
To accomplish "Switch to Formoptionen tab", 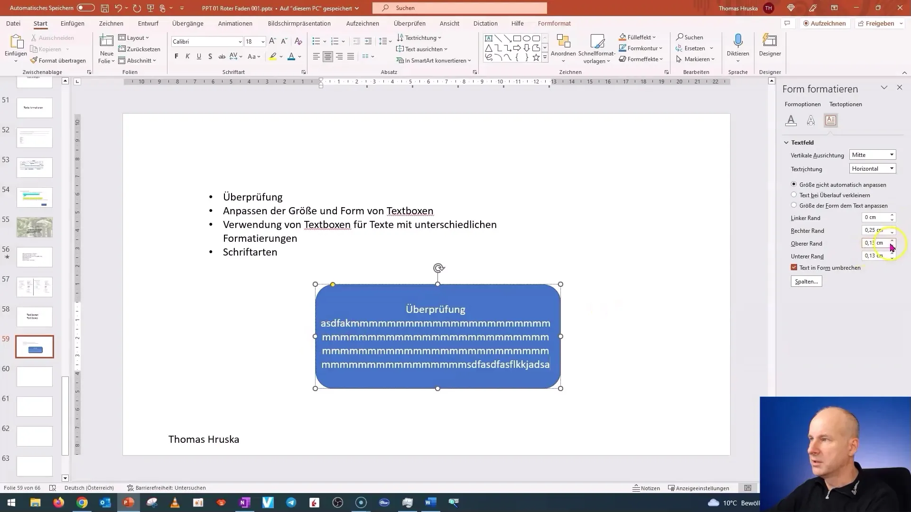I will (803, 104).
